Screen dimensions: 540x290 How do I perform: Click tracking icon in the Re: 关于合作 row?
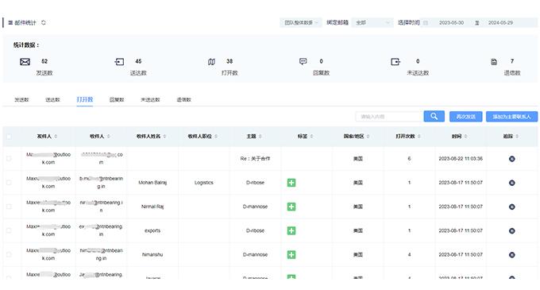tap(511, 159)
